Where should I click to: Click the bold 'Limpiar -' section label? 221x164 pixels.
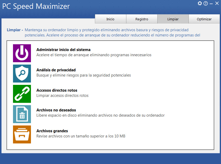pos(15,30)
